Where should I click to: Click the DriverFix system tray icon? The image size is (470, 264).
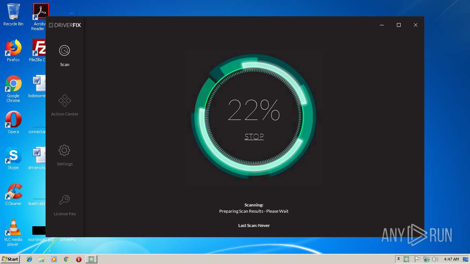[406, 259]
